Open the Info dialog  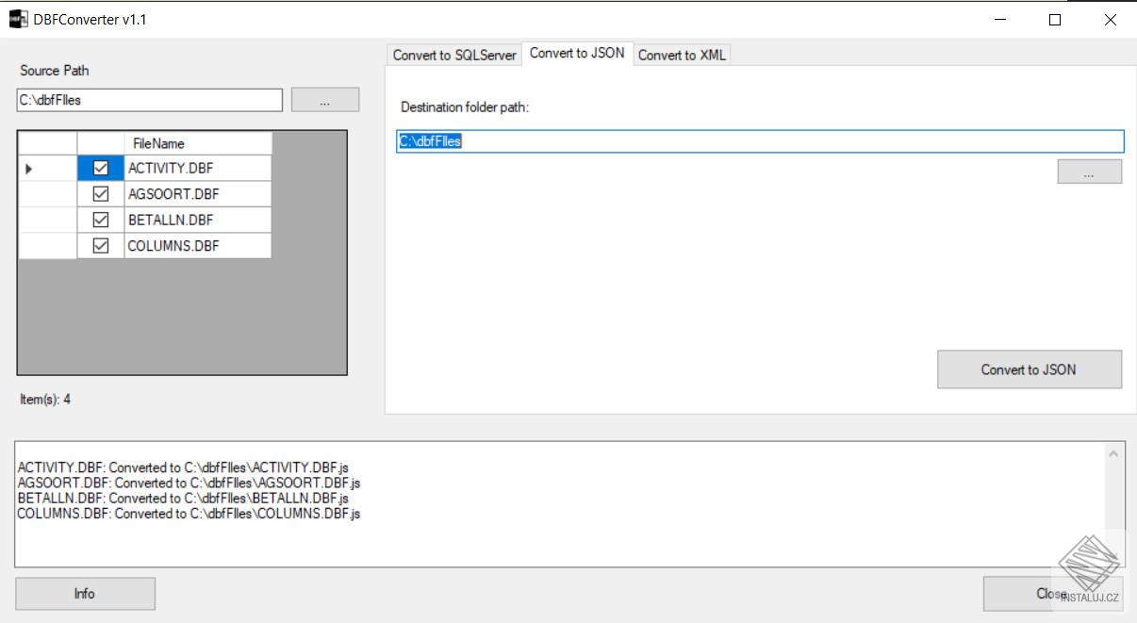(84, 594)
